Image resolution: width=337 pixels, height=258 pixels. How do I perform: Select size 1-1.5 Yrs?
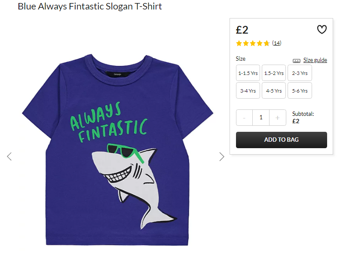tap(248, 73)
